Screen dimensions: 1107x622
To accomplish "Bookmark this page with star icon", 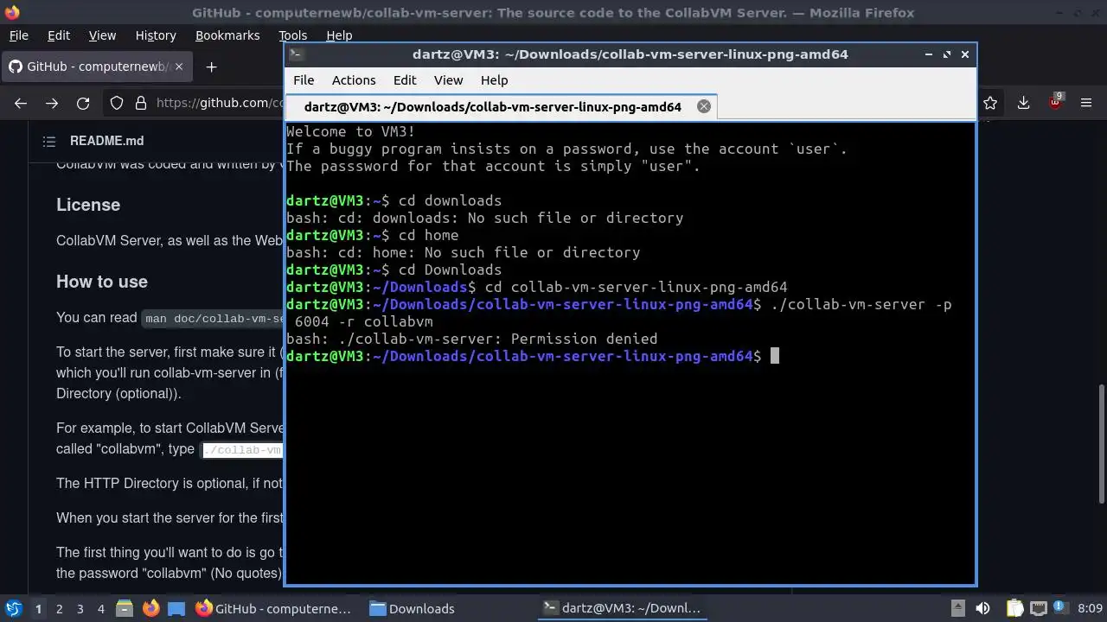I will (990, 103).
